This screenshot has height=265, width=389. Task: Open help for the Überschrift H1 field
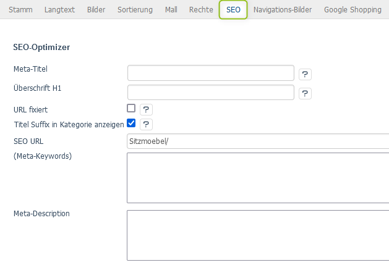tap(305, 93)
